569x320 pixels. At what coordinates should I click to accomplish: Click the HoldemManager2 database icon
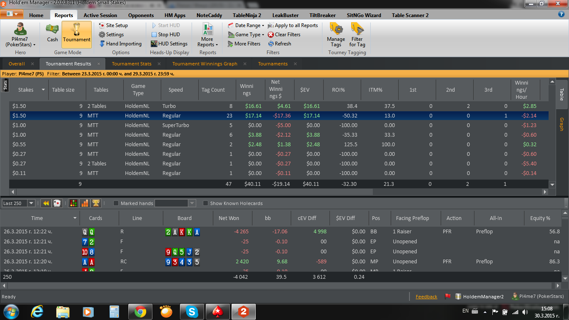tap(458, 297)
